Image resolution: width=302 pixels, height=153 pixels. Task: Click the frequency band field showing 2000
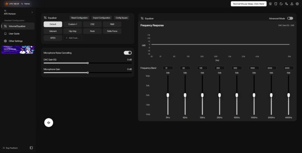pyautogui.click(x=271, y=68)
